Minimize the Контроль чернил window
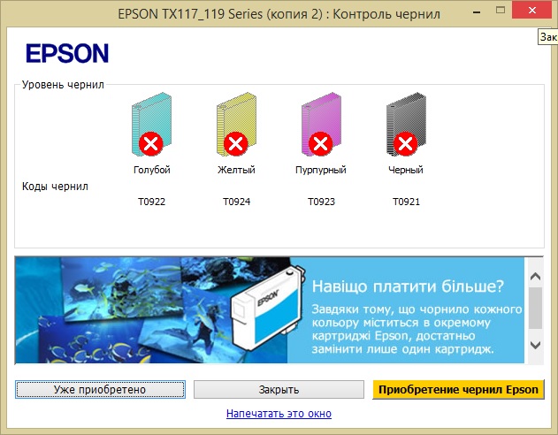The height and width of the screenshot is (435, 558). (x=477, y=12)
